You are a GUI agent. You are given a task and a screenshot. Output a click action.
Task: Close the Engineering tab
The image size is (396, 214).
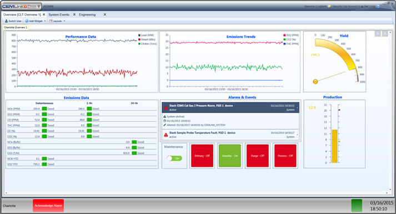105,14
